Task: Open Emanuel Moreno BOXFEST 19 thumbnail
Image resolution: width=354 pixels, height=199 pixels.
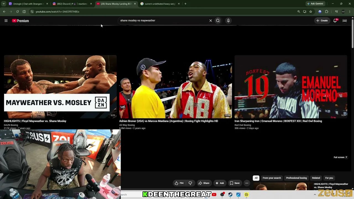Action: click(x=291, y=87)
